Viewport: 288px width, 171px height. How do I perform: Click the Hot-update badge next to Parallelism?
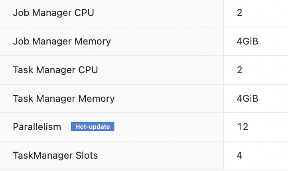tap(93, 126)
